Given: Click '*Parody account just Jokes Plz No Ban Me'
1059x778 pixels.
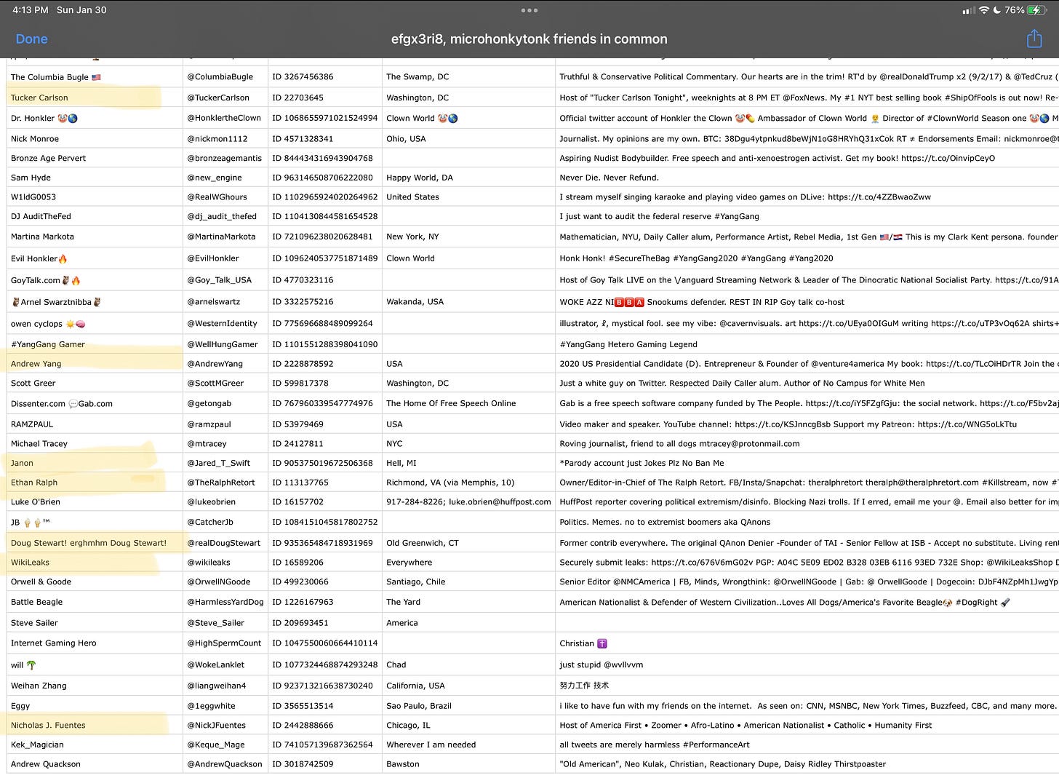Looking at the screenshot, I should [642, 463].
